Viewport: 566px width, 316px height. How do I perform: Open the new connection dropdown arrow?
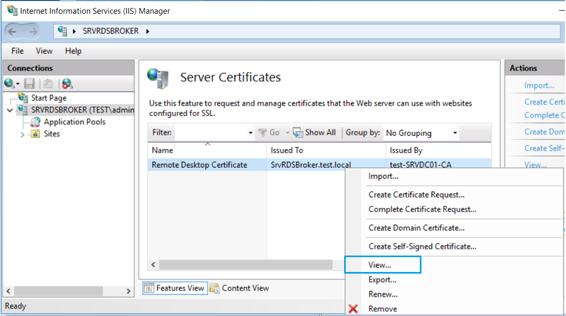pyautogui.click(x=17, y=84)
